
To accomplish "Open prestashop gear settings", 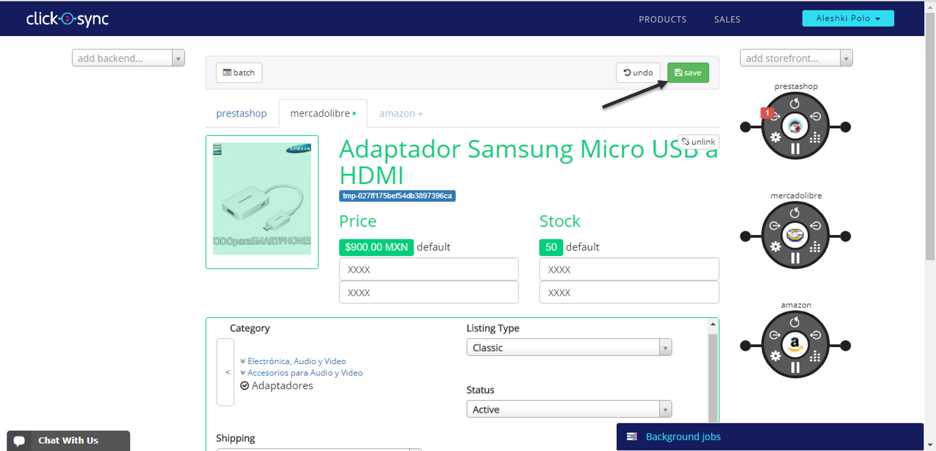I will [x=775, y=137].
